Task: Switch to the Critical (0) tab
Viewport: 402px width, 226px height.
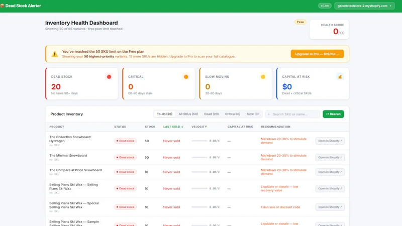Action: (x=233, y=114)
